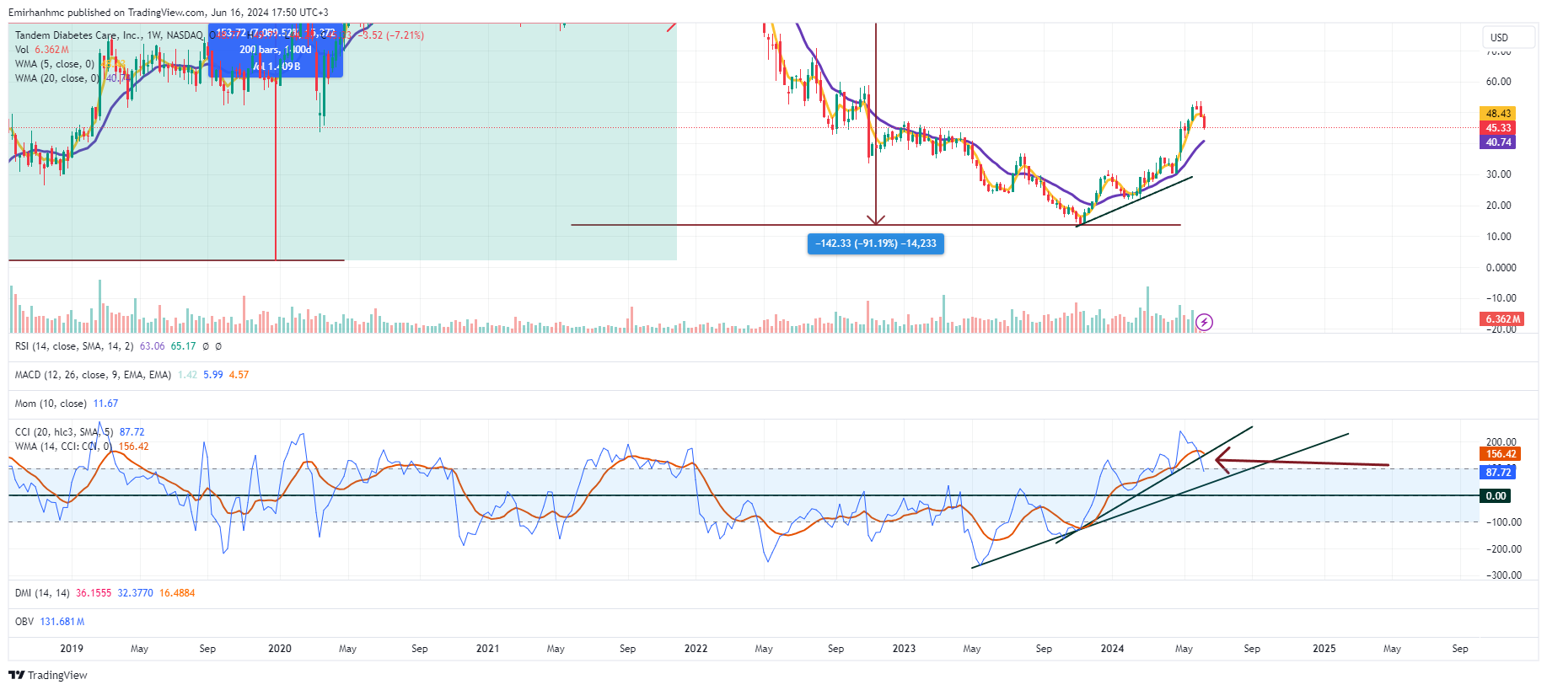Click the 2019 label on the time axis
Image resolution: width=1547 pixels, height=690 pixels.
tap(72, 649)
